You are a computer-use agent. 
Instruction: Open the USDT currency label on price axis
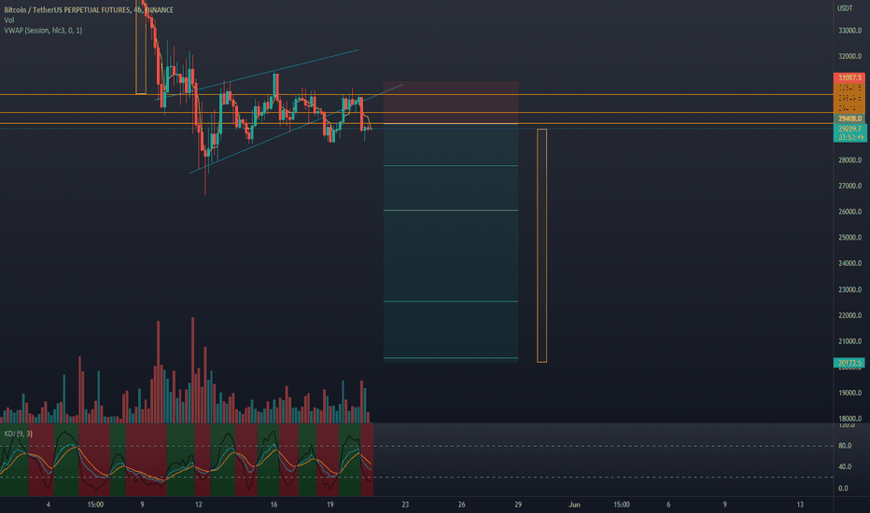point(845,8)
